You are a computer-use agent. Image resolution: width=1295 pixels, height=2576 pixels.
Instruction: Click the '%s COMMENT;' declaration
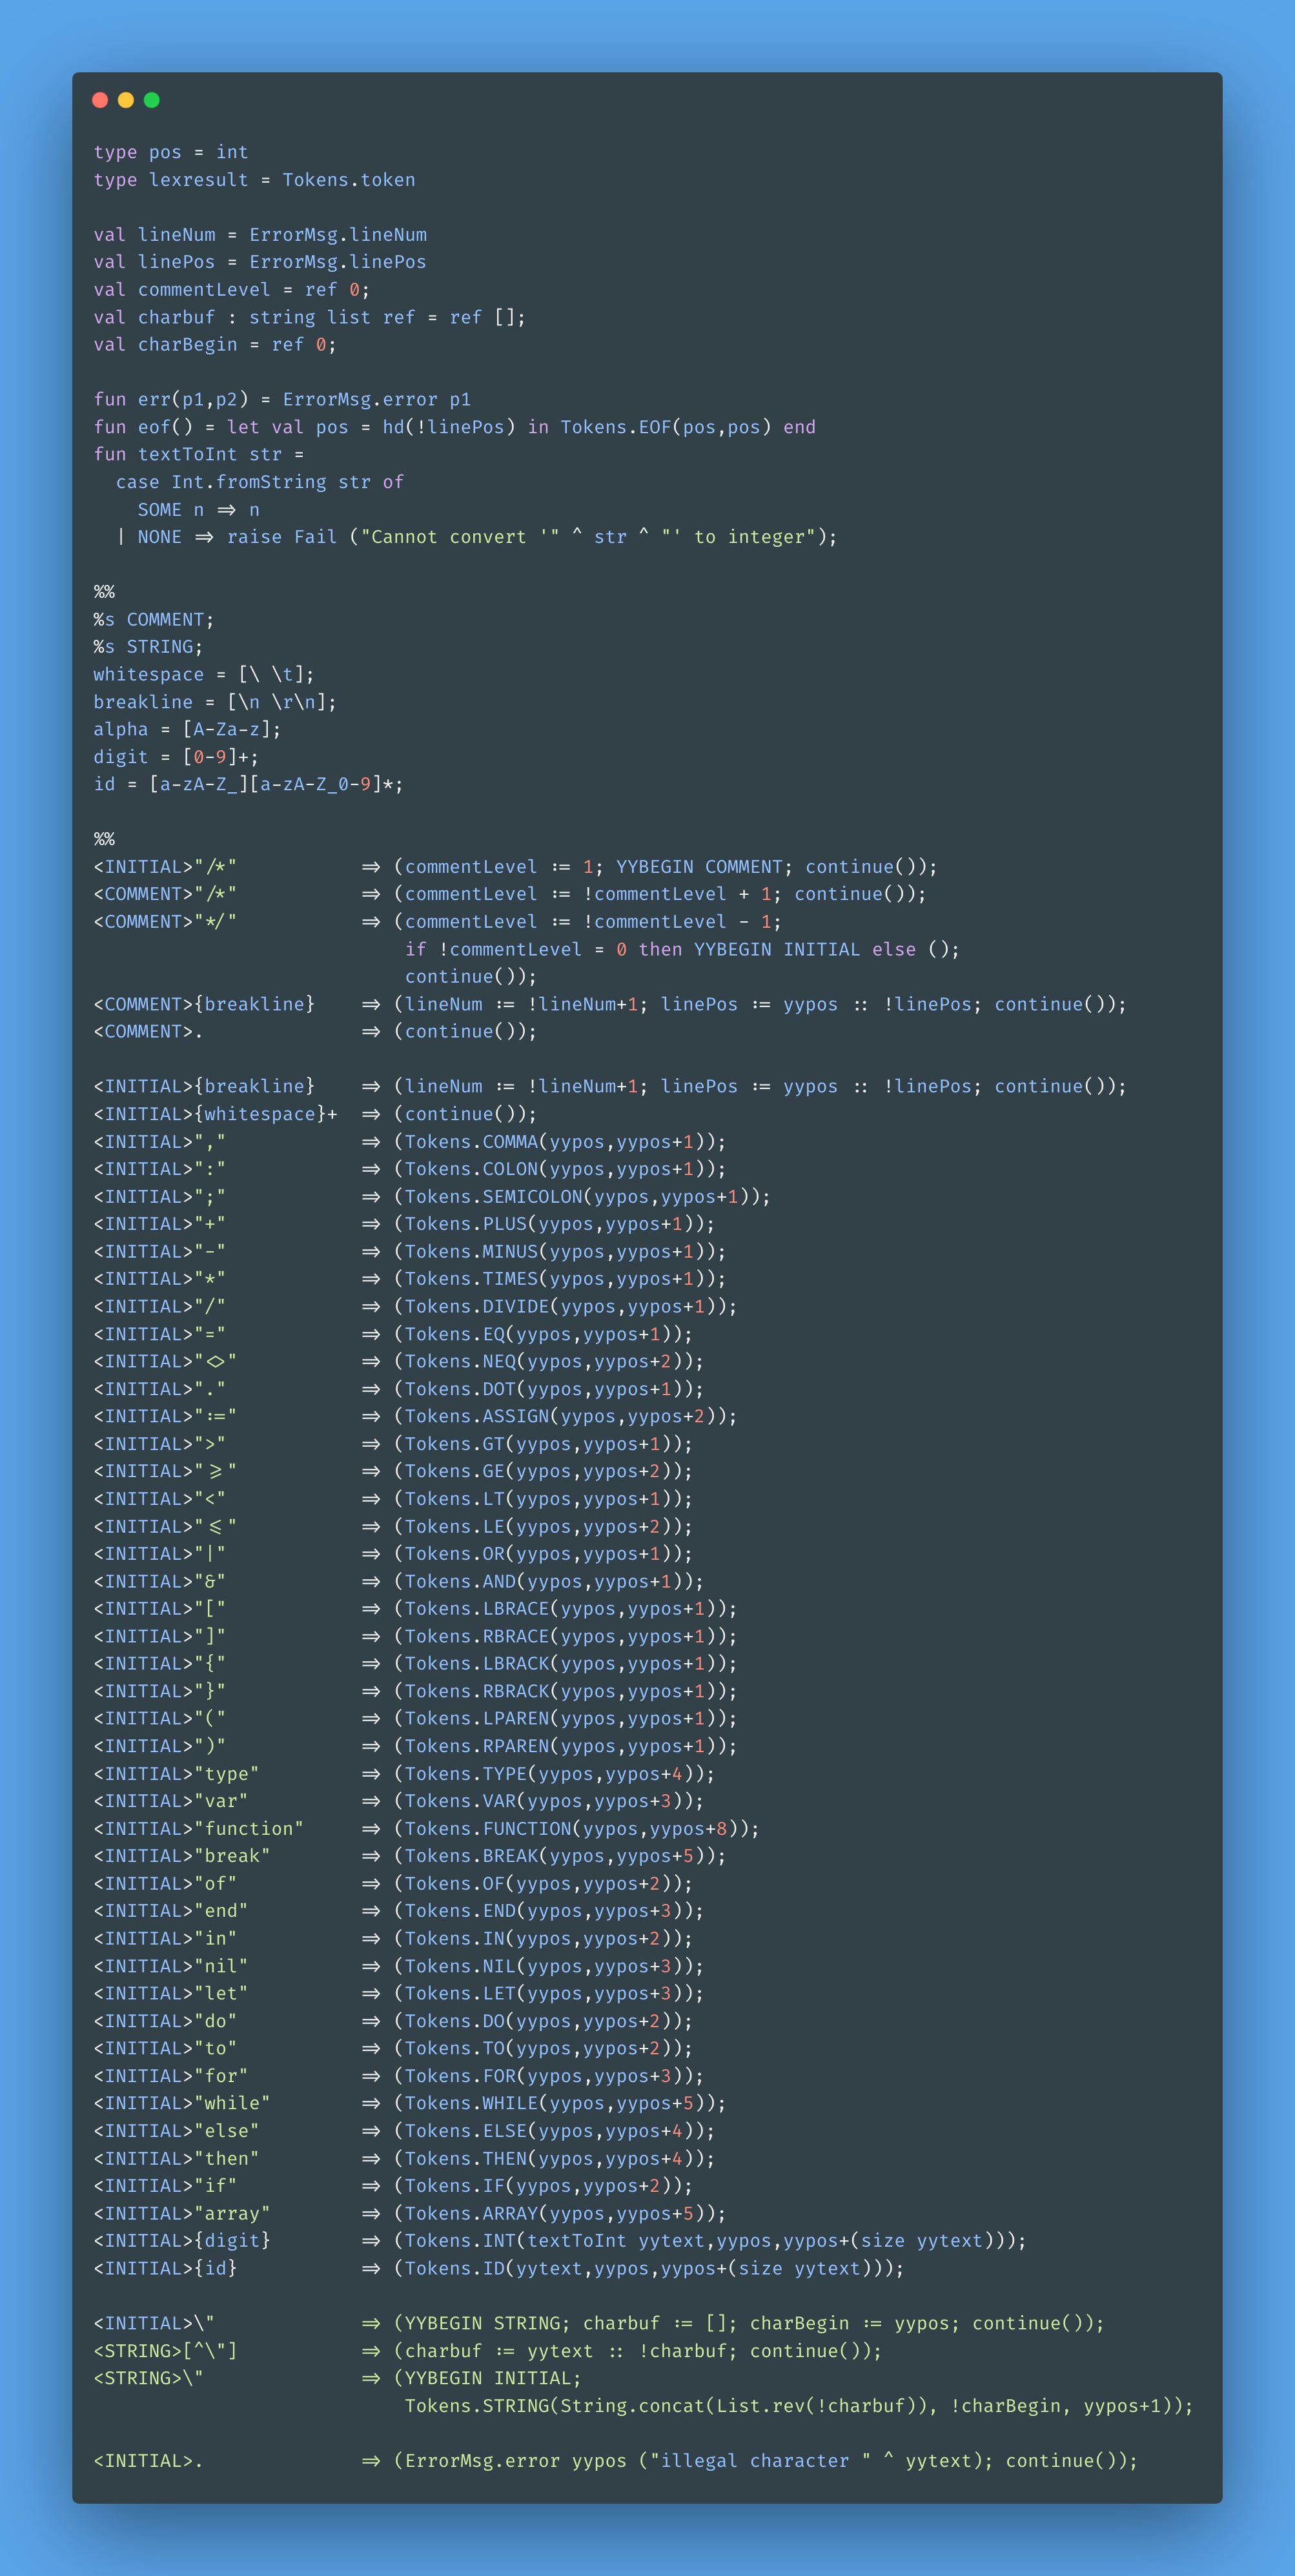(x=154, y=620)
